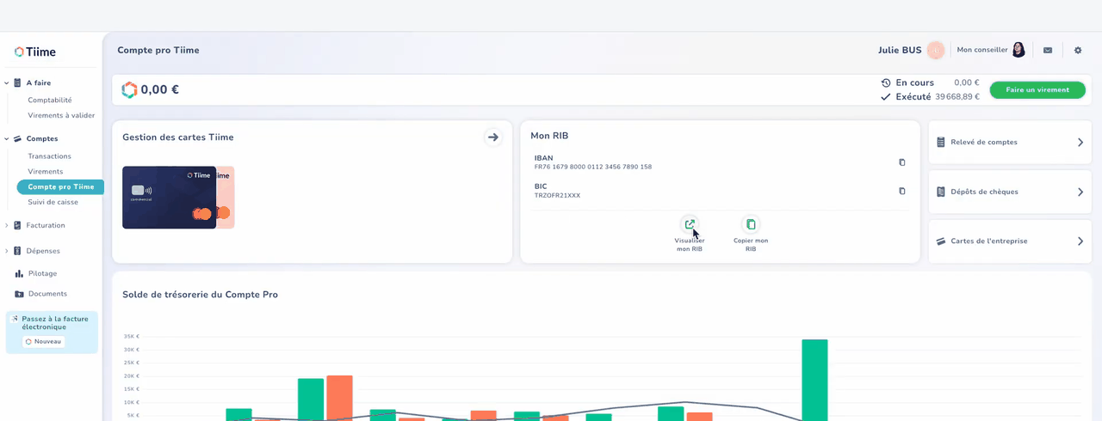Viewport: 1102px width, 421px height.
Task: Open Relevé de comptes chevron
Action: (x=1080, y=143)
